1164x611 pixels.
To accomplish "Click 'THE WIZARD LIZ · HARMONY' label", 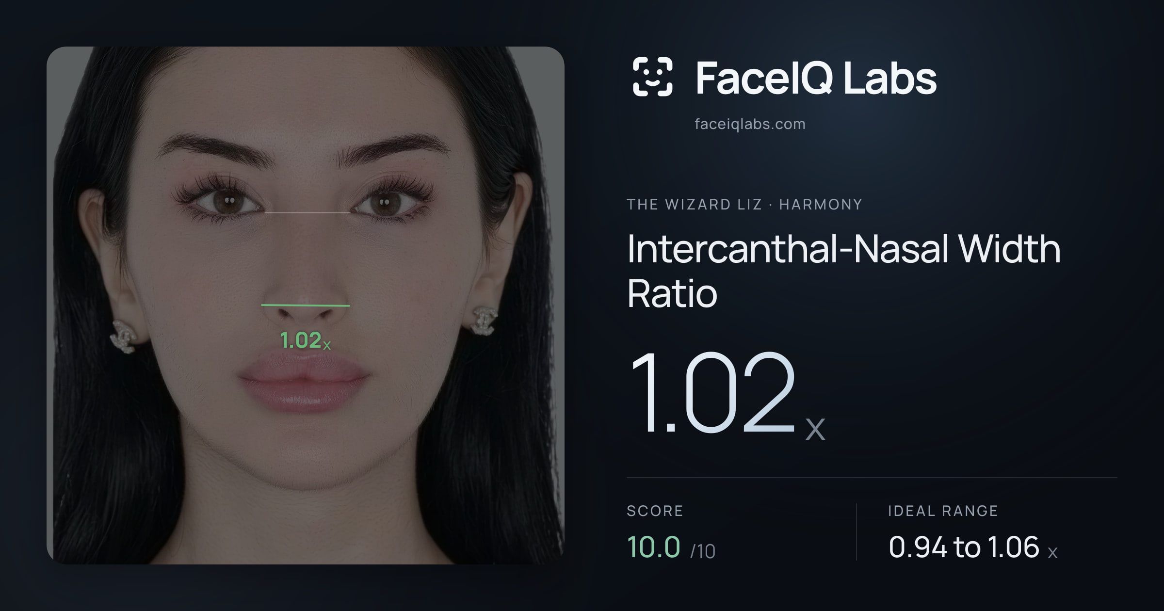I will point(744,204).
